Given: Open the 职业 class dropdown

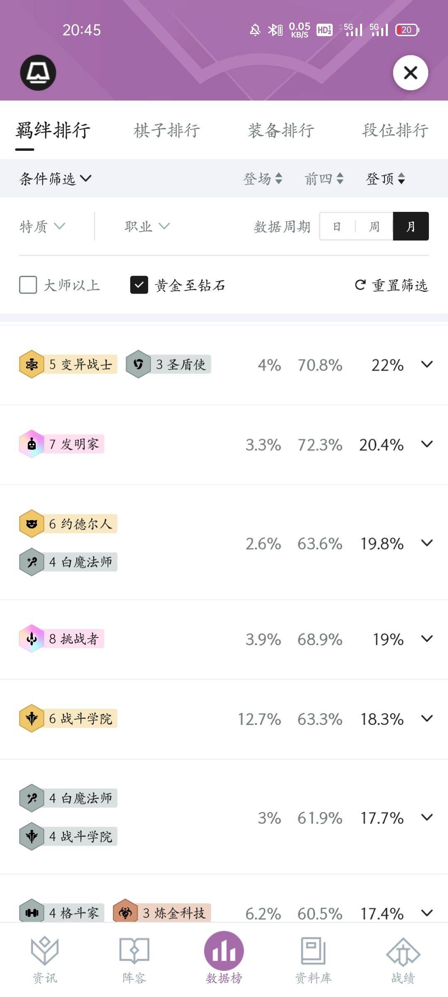Looking at the screenshot, I should click(147, 226).
